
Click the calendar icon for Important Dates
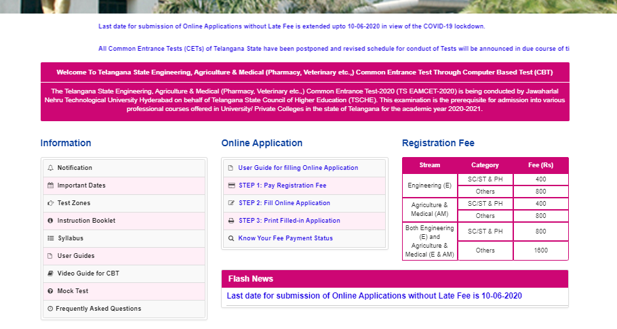point(50,185)
